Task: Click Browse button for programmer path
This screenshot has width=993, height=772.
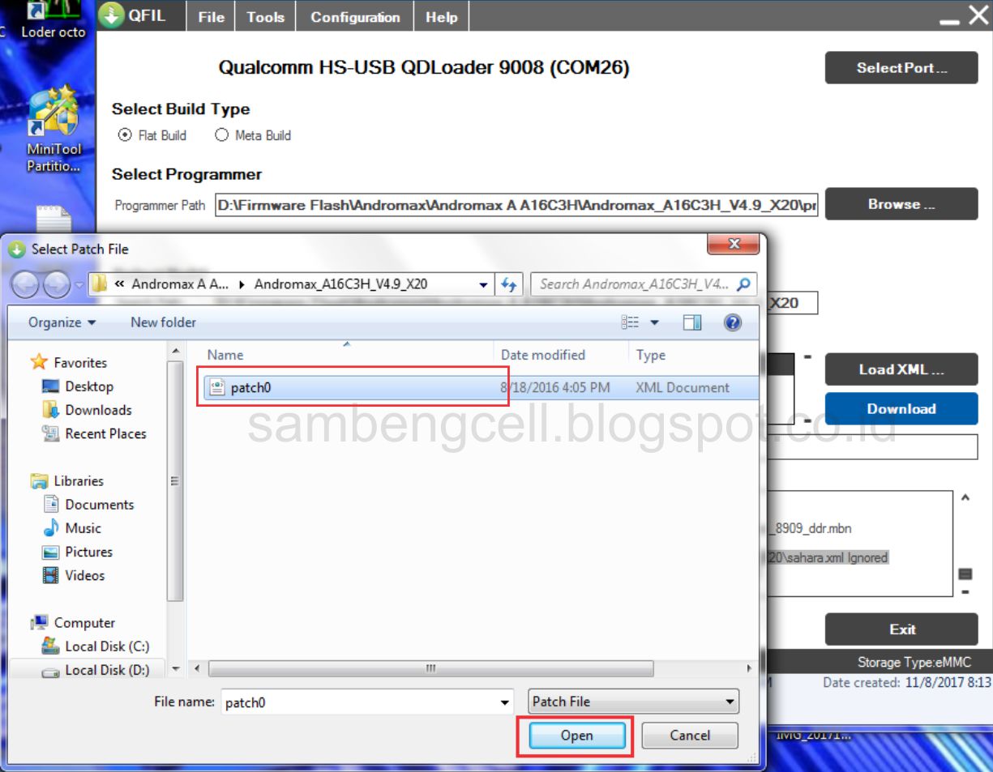Action: 901,204
